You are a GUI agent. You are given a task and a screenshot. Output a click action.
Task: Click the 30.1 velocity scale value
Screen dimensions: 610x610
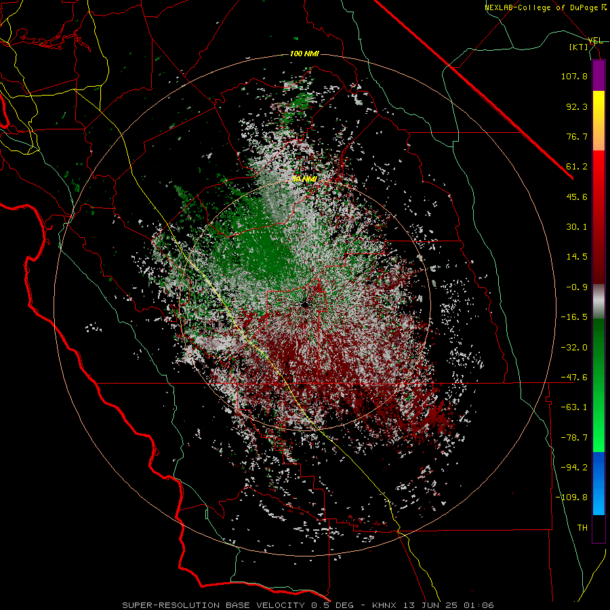(577, 226)
